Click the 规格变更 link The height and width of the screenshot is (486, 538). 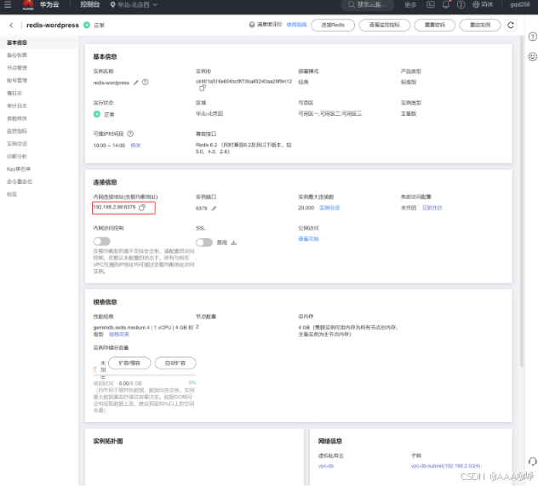[x=118, y=334]
